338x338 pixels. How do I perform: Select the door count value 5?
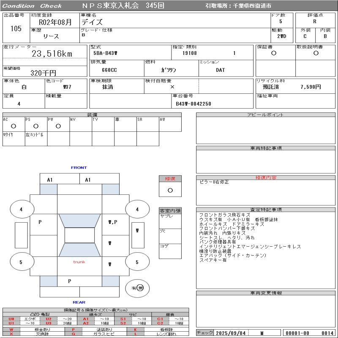[x=281, y=22]
